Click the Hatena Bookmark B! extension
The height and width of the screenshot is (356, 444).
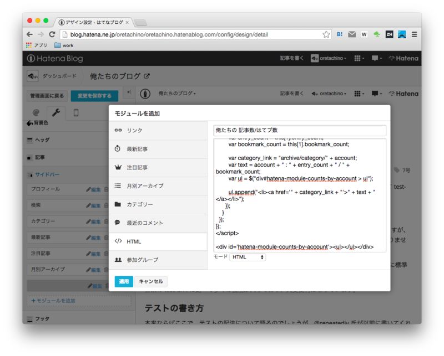[x=340, y=34]
